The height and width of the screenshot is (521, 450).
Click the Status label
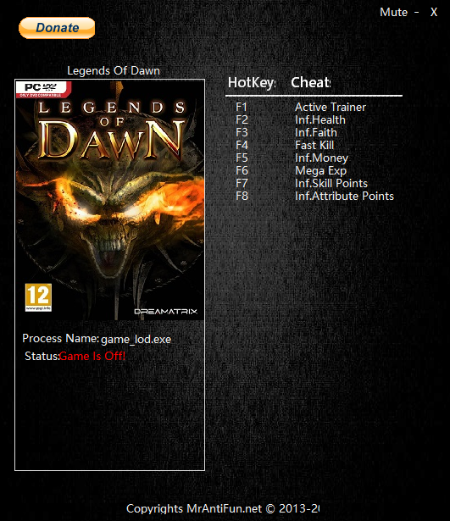coord(42,356)
